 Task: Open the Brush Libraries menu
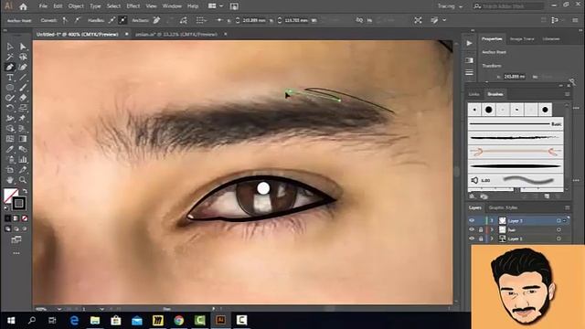pyautogui.click(x=473, y=196)
